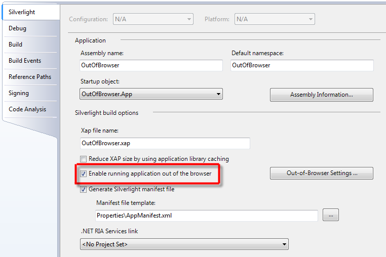
Task: Click the Xap file name field
Action: coord(165,143)
